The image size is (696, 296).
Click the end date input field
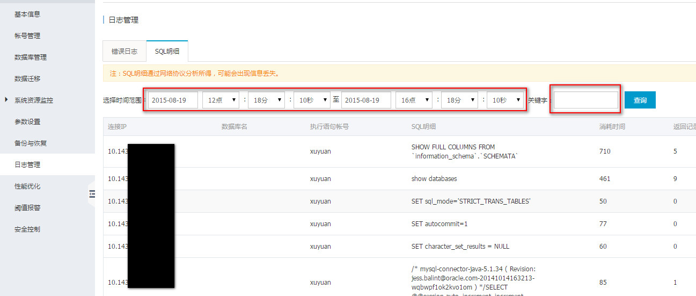click(x=366, y=100)
